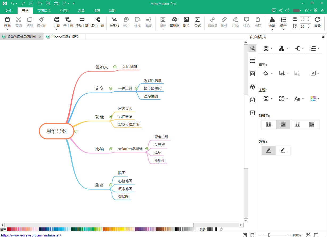Collapse the 定义 branch
This screenshot has height=237, width=327.
click(x=111, y=88)
